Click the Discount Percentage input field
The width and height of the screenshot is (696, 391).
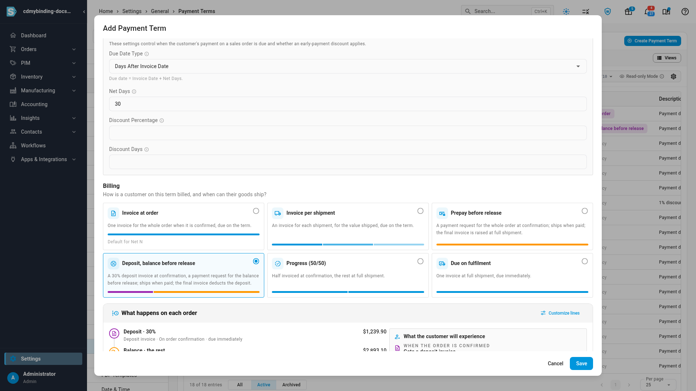pos(348,133)
